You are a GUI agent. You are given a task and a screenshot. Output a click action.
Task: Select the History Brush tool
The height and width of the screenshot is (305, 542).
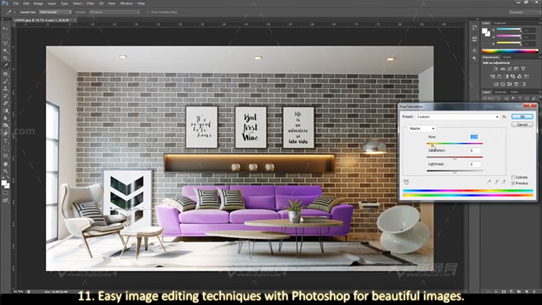pyautogui.click(x=5, y=96)
